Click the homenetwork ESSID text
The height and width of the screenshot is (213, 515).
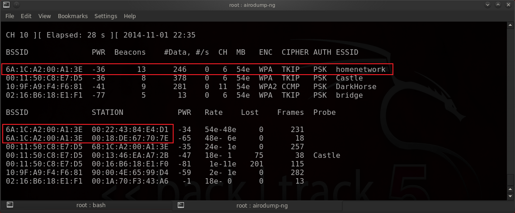[x=360, y=70]
